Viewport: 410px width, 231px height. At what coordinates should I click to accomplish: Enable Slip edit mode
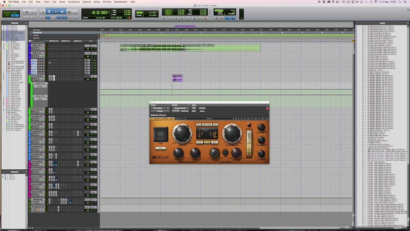tap(7, 15)
